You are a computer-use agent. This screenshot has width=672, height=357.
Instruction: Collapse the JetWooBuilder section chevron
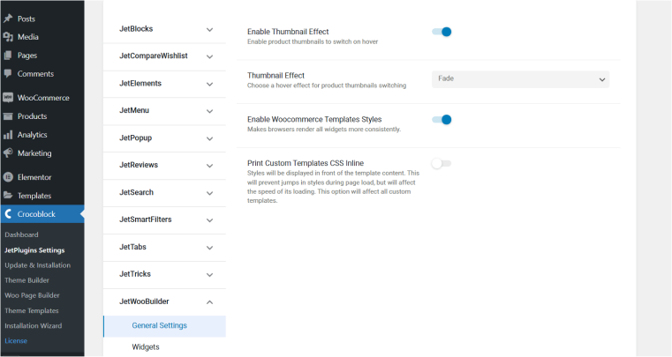(209, 302)
